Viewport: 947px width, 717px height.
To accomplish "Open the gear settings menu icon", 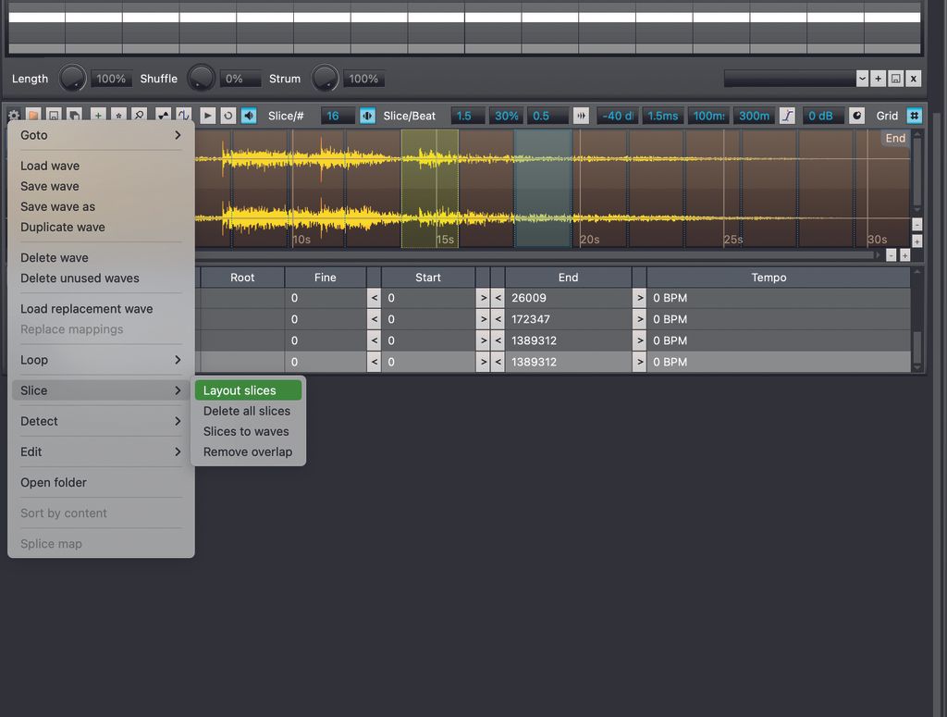I will tap(13, 115).
